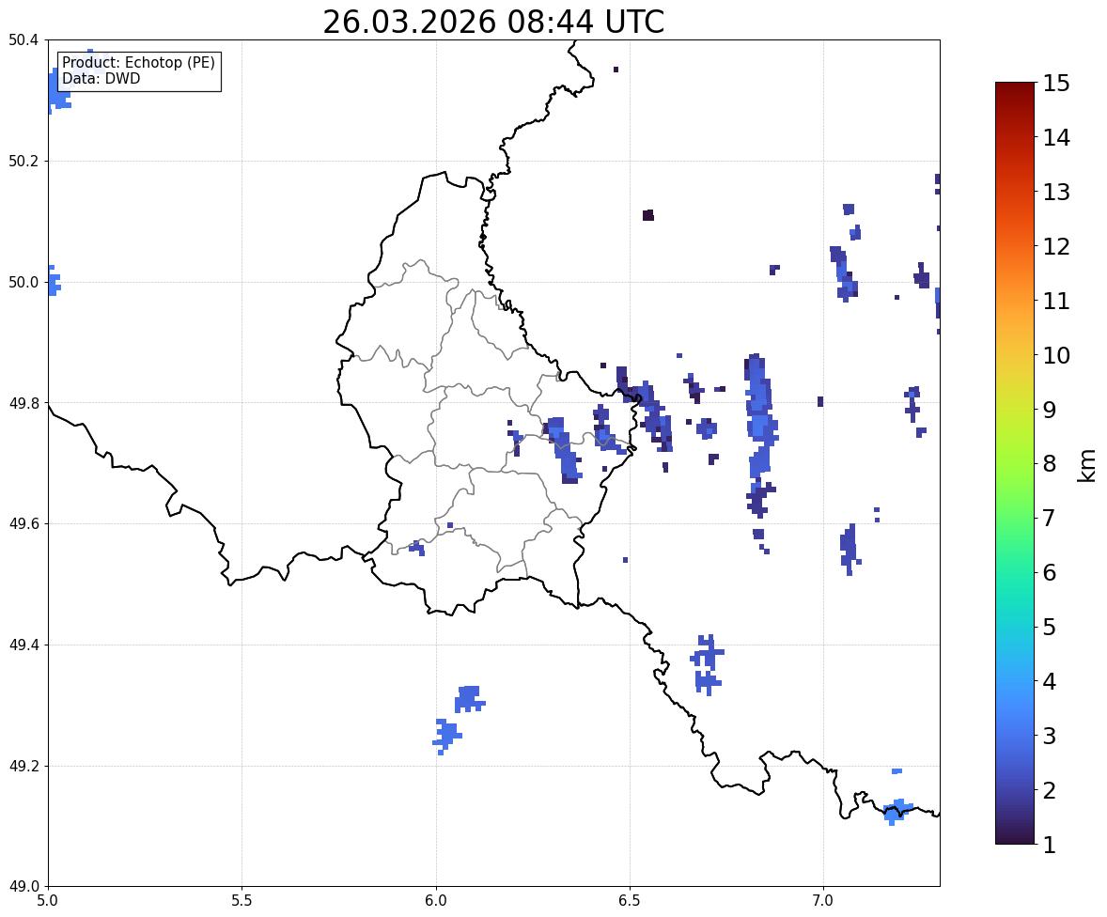Click colorbar tick label '4'
This screenshot has height=917, width=1107.
[x=1050, y=681]
